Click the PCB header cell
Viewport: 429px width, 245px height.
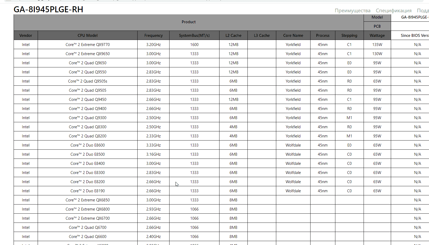pyautogui.click(x=377, y=26)
